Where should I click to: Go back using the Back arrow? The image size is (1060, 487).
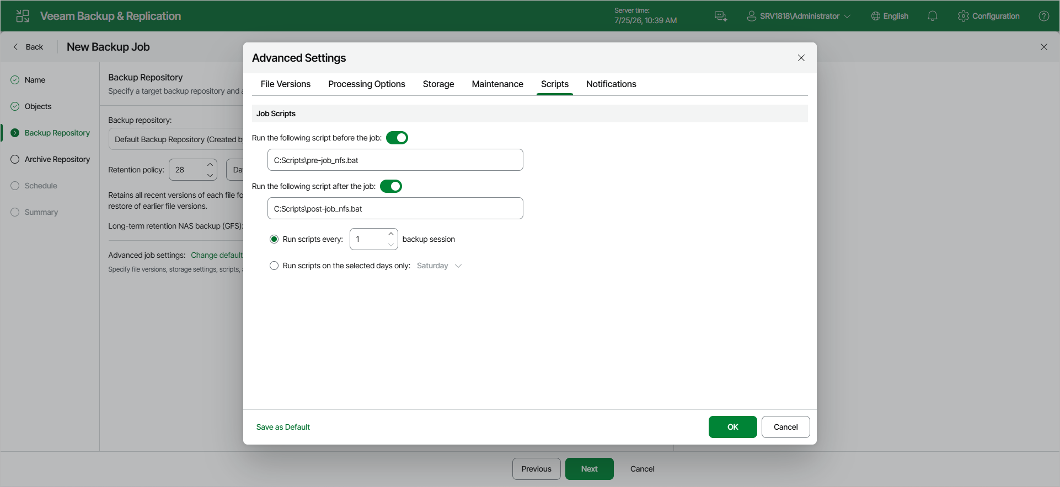[x=15, y=47]
